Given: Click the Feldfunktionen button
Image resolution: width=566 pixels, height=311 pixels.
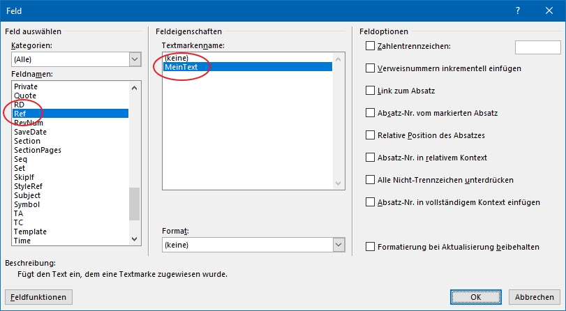Looking at the screenshot, I should point(38,297).
